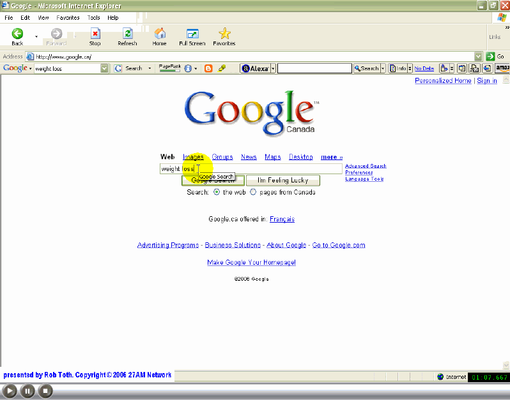Refresh the current page
The width and height of the screenshot is (510, 400).
click(x=127, y=35)
